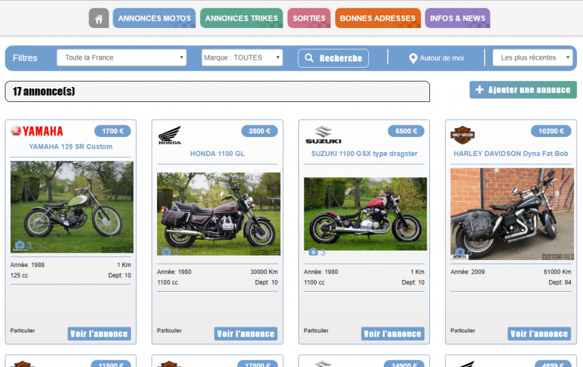583x367 pixels.
Task: Click 'Année: 1986' on Yamaha card
Action: point(27,265)
